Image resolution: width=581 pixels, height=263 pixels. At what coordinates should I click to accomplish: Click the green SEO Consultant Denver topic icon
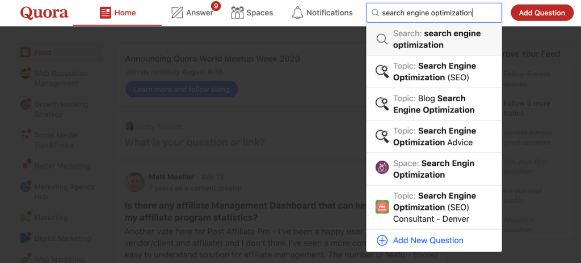[x=382, y=206]
